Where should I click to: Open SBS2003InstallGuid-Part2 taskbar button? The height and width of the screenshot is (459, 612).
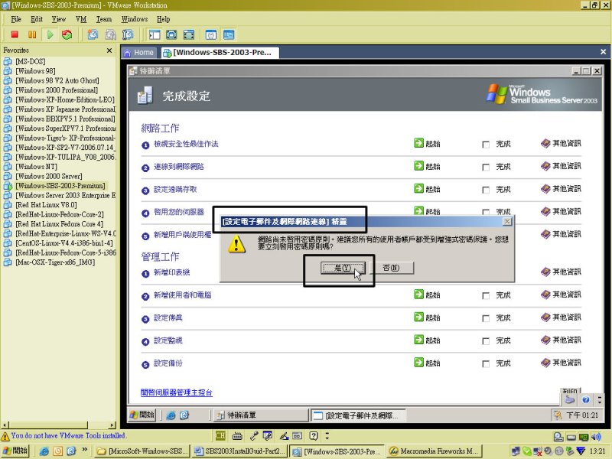click(x=239, y=451)
